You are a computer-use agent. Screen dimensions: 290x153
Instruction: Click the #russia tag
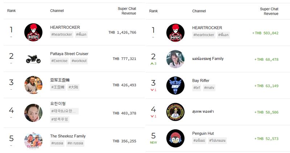57,143
